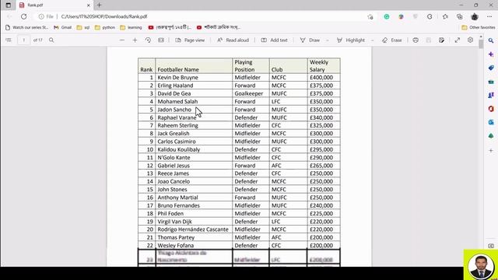Click the 'Gabriel Jesus' cell
The width and height of the screenshot is (498, 280).
194,166
